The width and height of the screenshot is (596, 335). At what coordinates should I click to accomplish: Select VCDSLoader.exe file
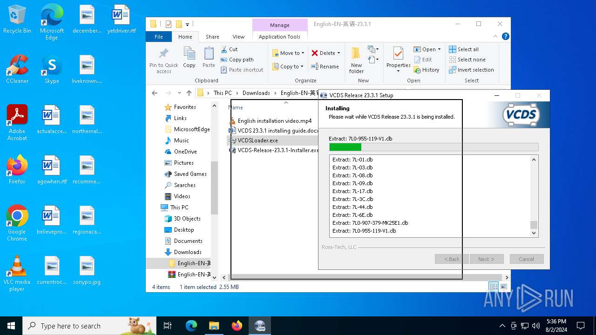(x=257, y=140)
